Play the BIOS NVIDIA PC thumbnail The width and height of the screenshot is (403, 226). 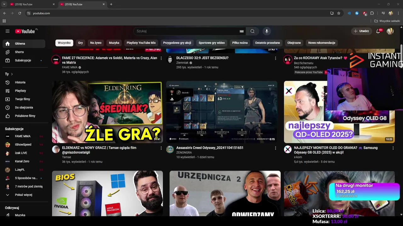pyautogui.click(x=107, y=193)
